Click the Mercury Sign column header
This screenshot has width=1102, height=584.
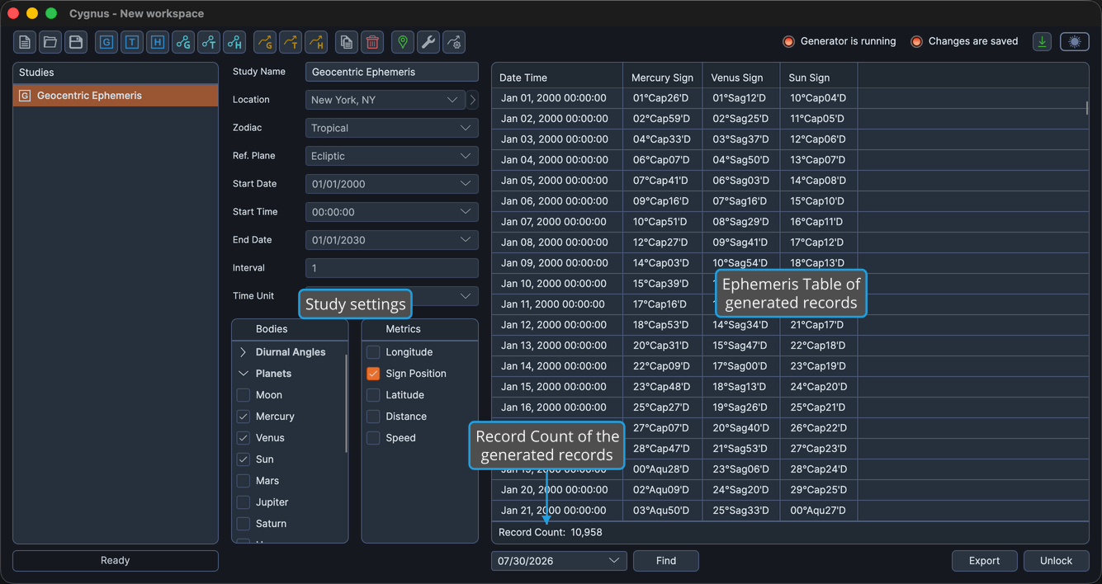[x=663, y=78]
